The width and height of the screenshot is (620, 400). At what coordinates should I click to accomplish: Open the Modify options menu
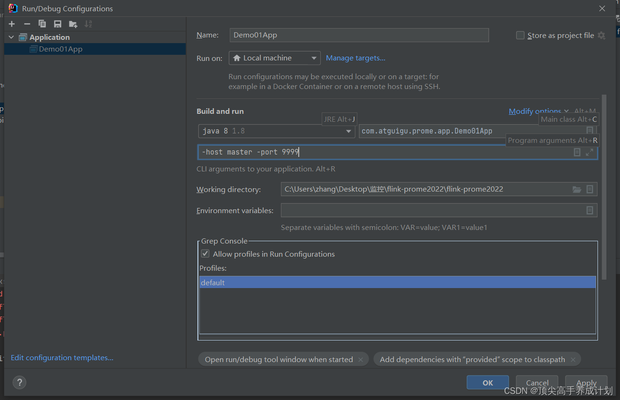pyautogui.click(x=535, y=111)
